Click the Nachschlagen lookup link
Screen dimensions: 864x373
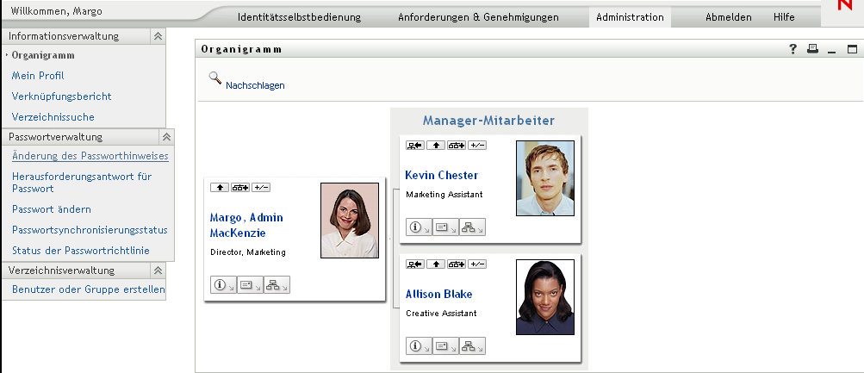click(255, 85)
